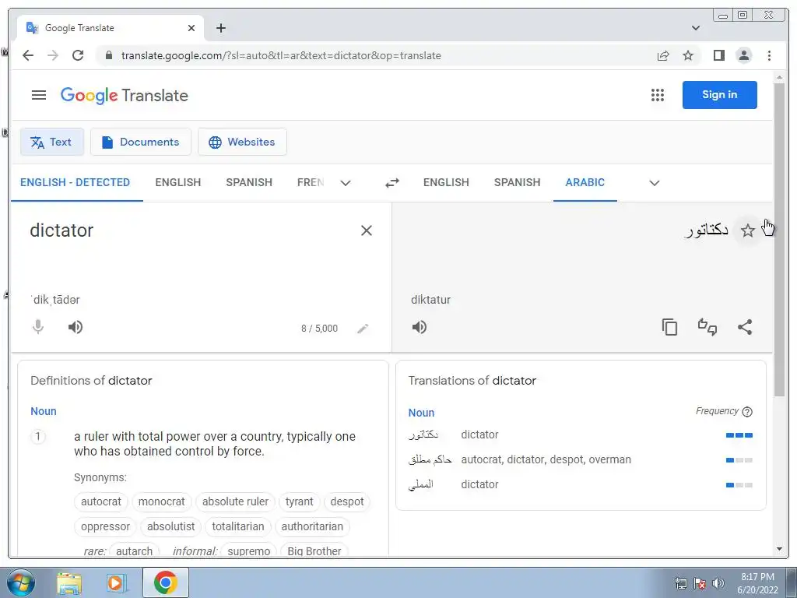Click 'autocrat, dictator, despot, overman' translation row

pyautogui.click(x=581, y=459)
